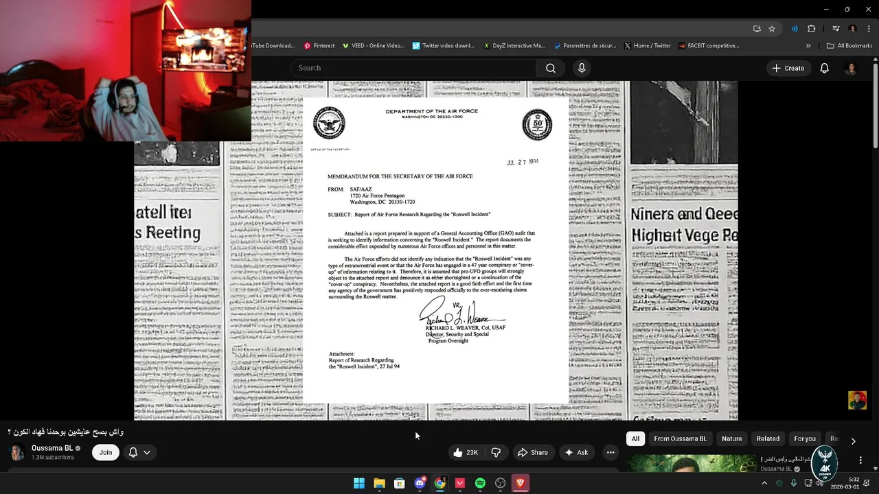
Task: Open Spotify from taskbar
Action: pyautogui.click(x=480, y=483)
